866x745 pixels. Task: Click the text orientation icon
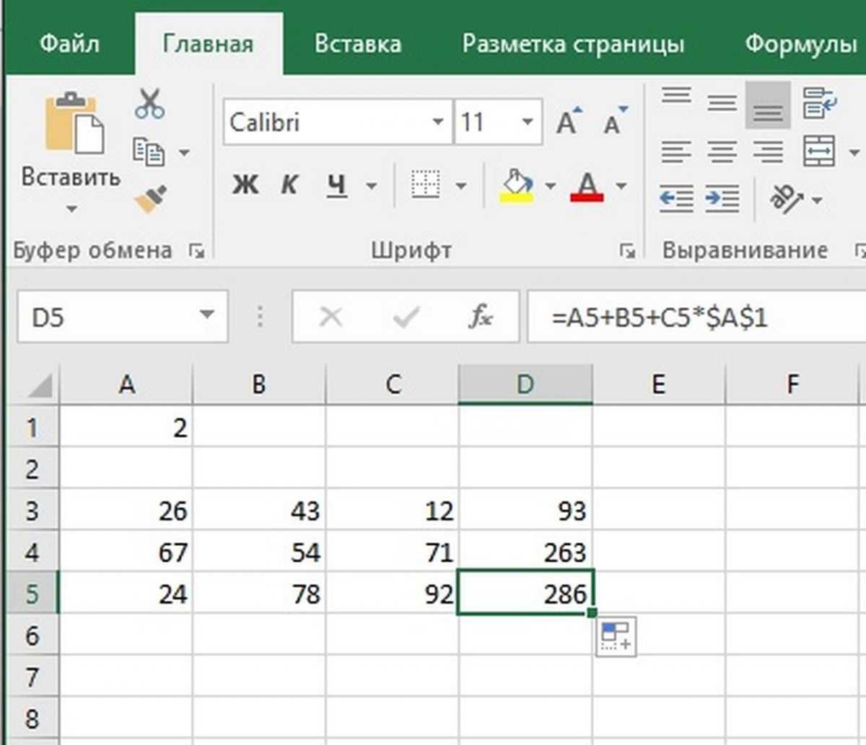point(786,198)
